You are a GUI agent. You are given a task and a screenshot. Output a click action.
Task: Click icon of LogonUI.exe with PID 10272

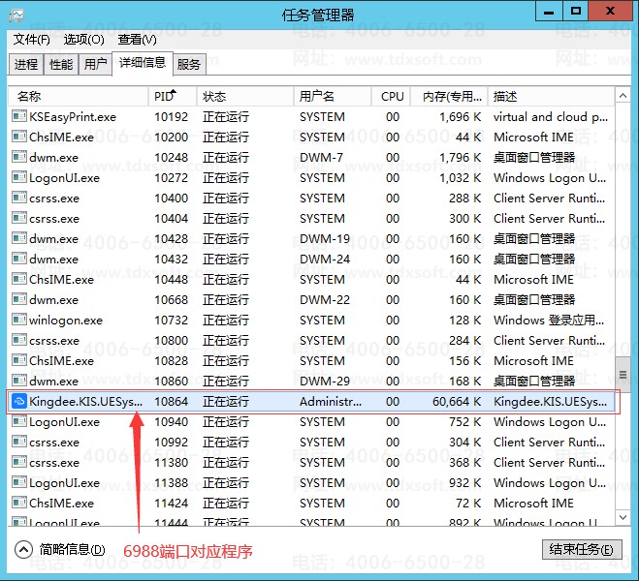19,177
